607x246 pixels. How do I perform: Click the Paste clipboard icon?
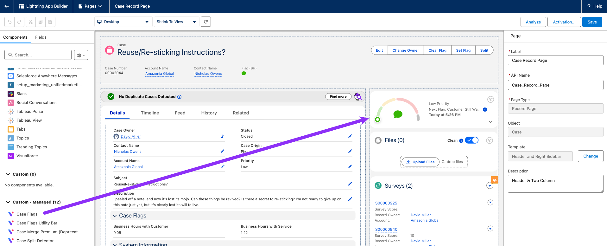click(50, 22)
